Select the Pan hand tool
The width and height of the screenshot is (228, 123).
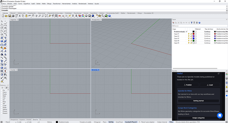click(33, 16)
